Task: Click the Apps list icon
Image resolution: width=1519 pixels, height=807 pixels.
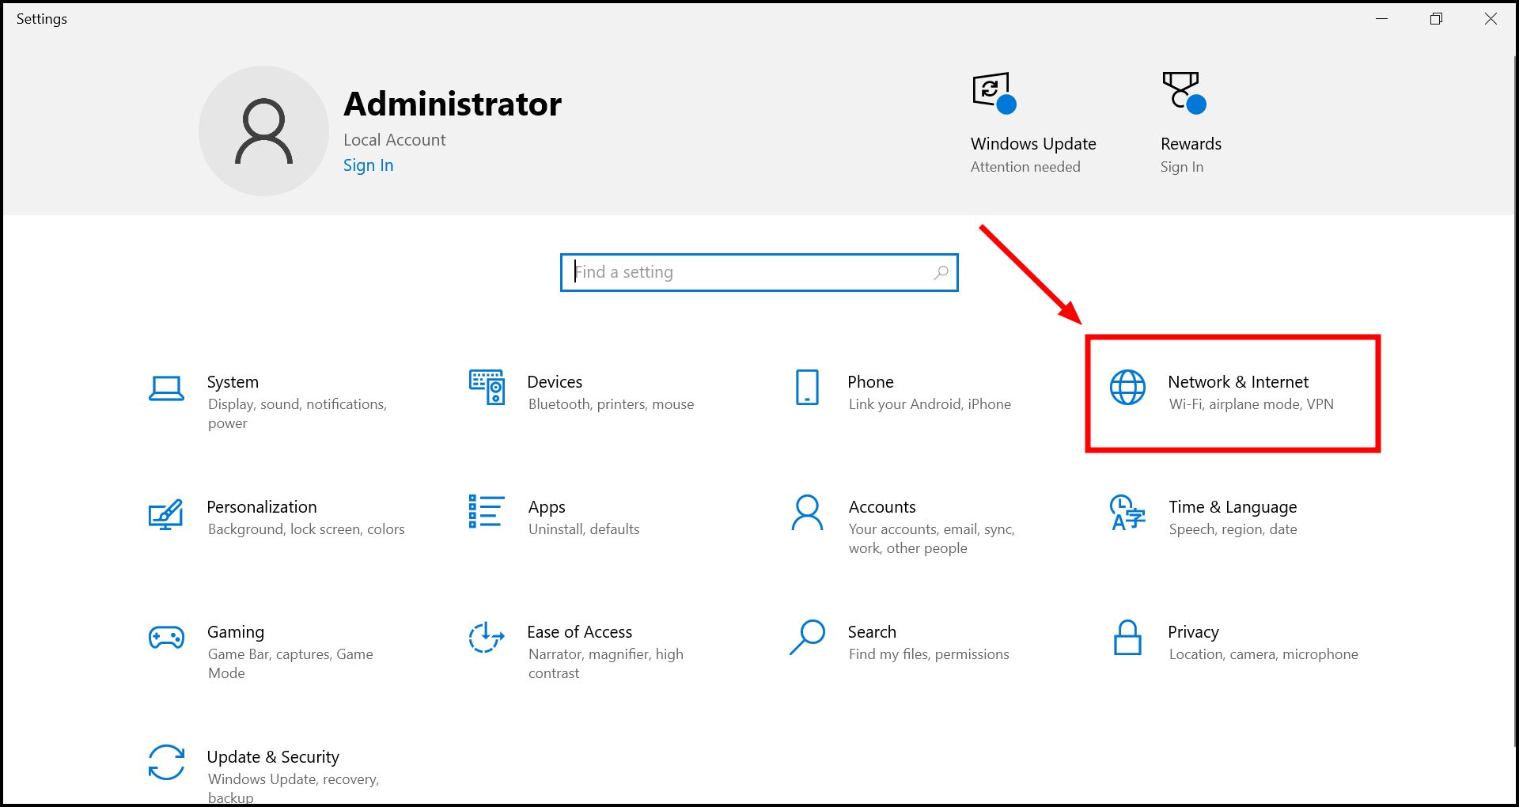Action: pos(487,512)
